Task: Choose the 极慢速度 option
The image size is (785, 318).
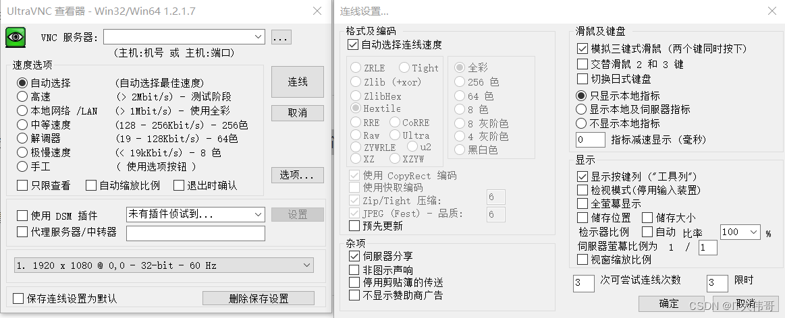Action: tap(22, 152)
